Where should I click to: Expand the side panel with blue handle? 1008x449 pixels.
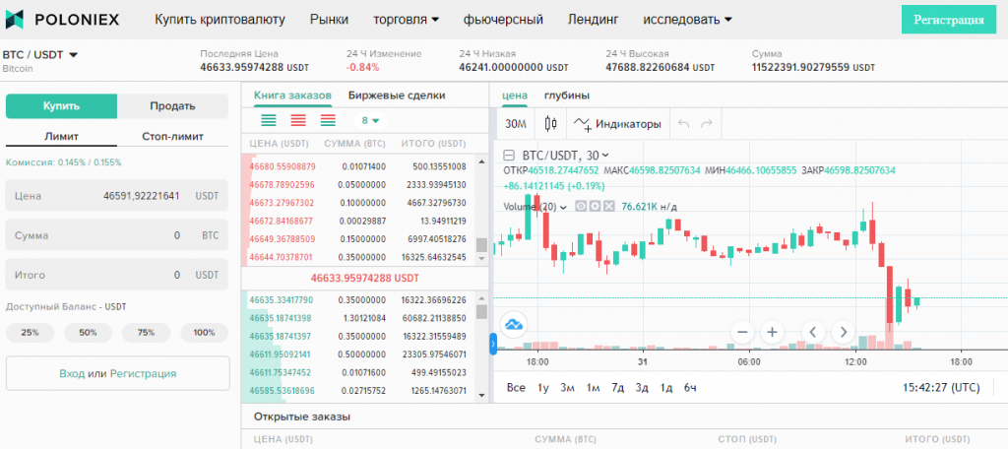click(493, 345)
